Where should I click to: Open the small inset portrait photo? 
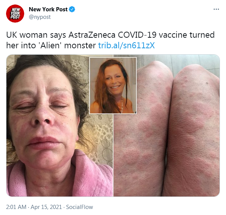(113, 85)
